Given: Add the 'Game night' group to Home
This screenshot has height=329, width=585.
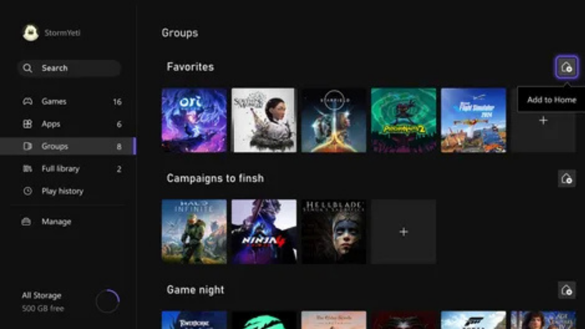Looking at the screenshot, I should click(567, 290).
